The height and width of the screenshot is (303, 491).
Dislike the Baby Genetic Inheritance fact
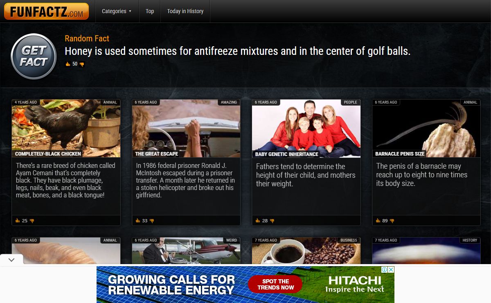[x=272, y=221]
